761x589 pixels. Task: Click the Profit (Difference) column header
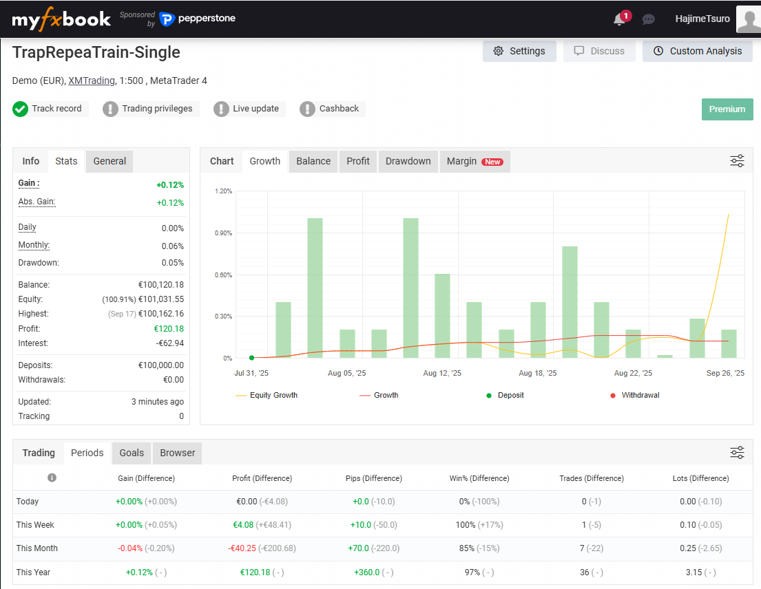262,478
